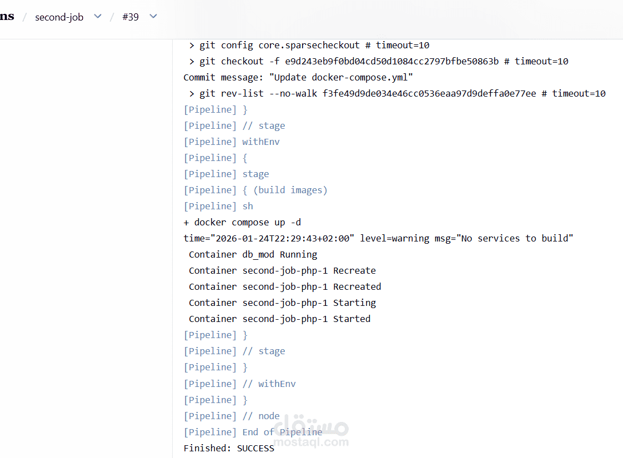Image resolution: width=623 pixels, height=458 pixels.
Task: Select the second-job breadcrumb item
Action: click(x=59, y=17)
